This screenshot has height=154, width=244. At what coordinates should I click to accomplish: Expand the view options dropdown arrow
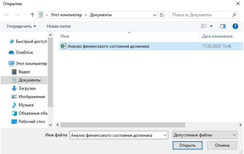point(211,26)
